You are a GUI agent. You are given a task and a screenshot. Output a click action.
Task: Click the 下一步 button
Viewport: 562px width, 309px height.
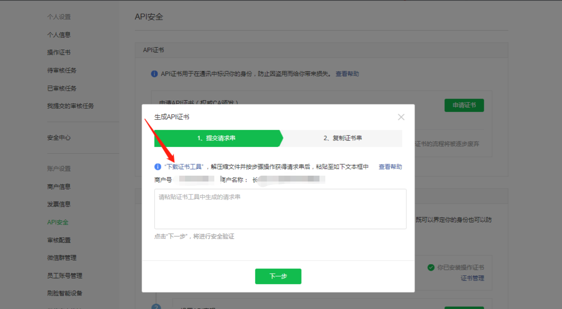pyautogui.click(x=278, y=276)
